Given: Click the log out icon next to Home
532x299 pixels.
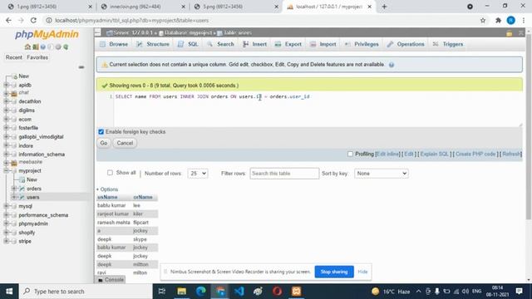Looking at the screenshot, I should (x=35, y=47).
